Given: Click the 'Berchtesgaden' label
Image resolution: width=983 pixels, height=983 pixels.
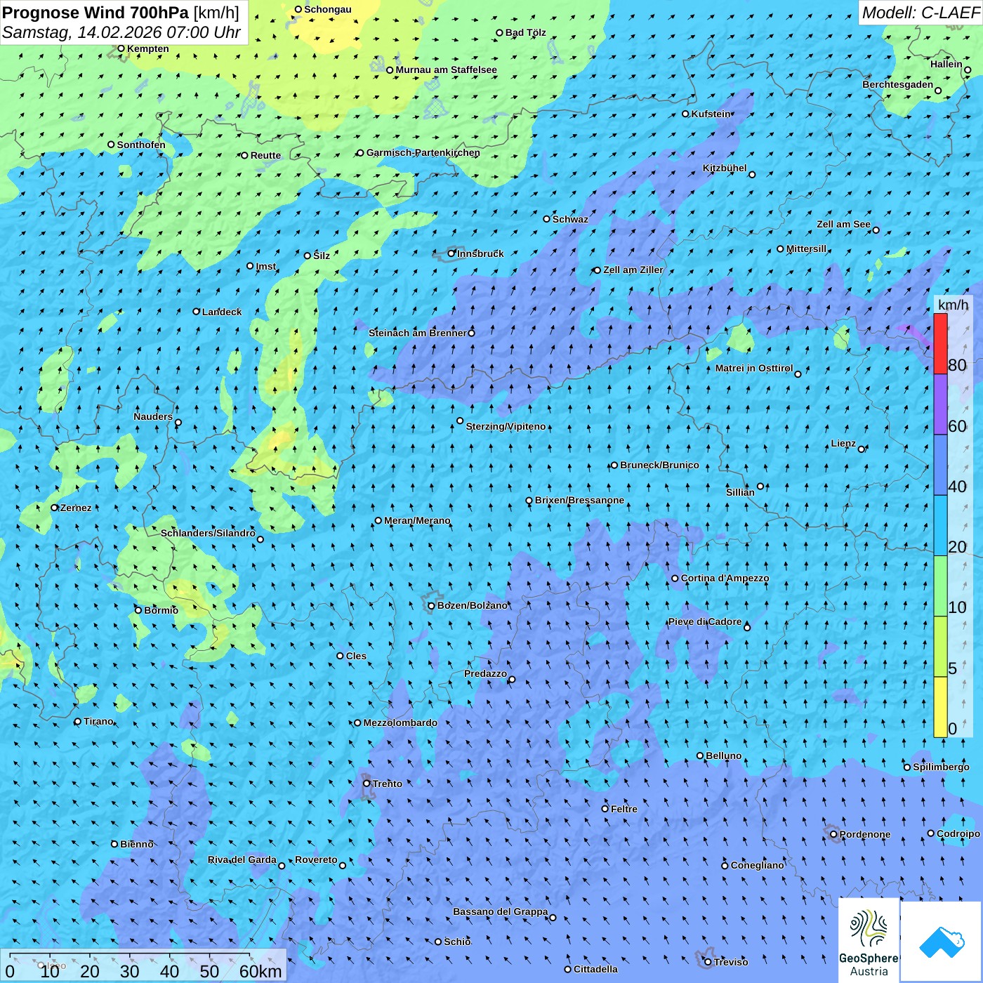Looking at the screenshot, I should tap(897, 84).
